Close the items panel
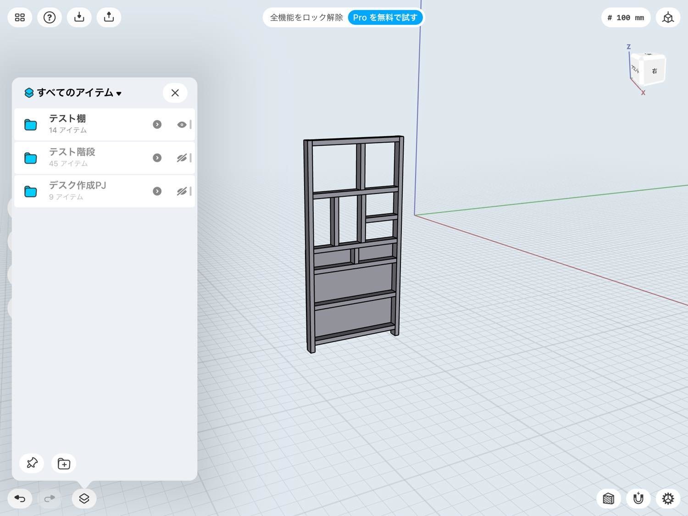The height and width of the screenshot is (516, 688). point(175,93)
